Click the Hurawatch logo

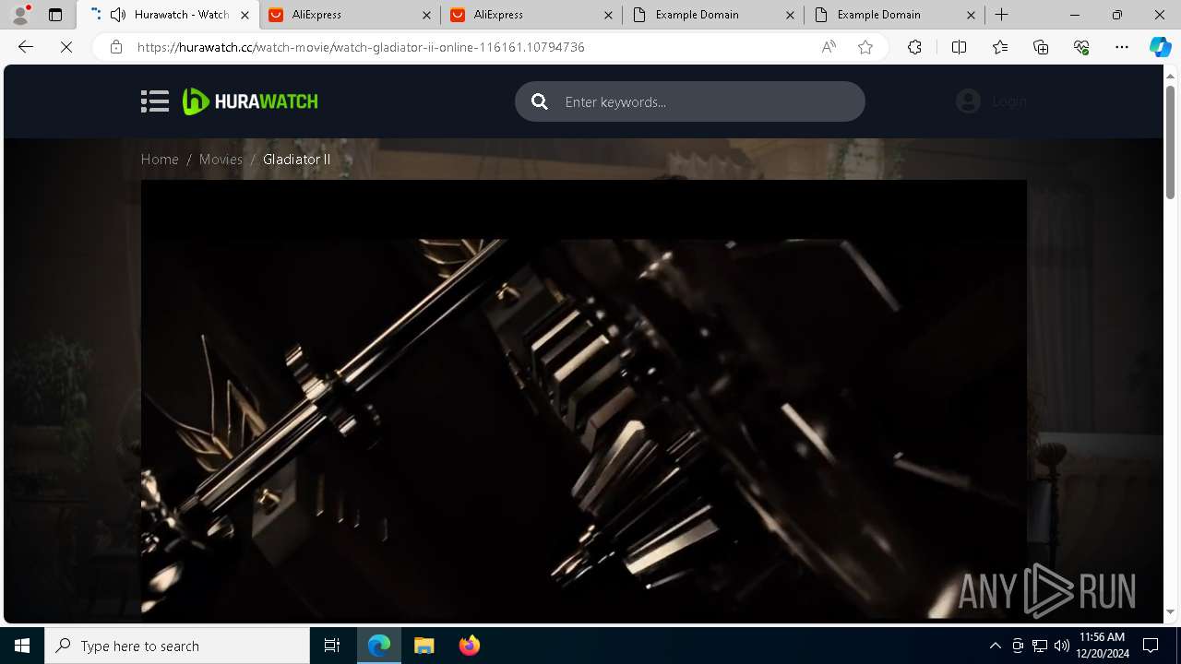click(250, 101)
